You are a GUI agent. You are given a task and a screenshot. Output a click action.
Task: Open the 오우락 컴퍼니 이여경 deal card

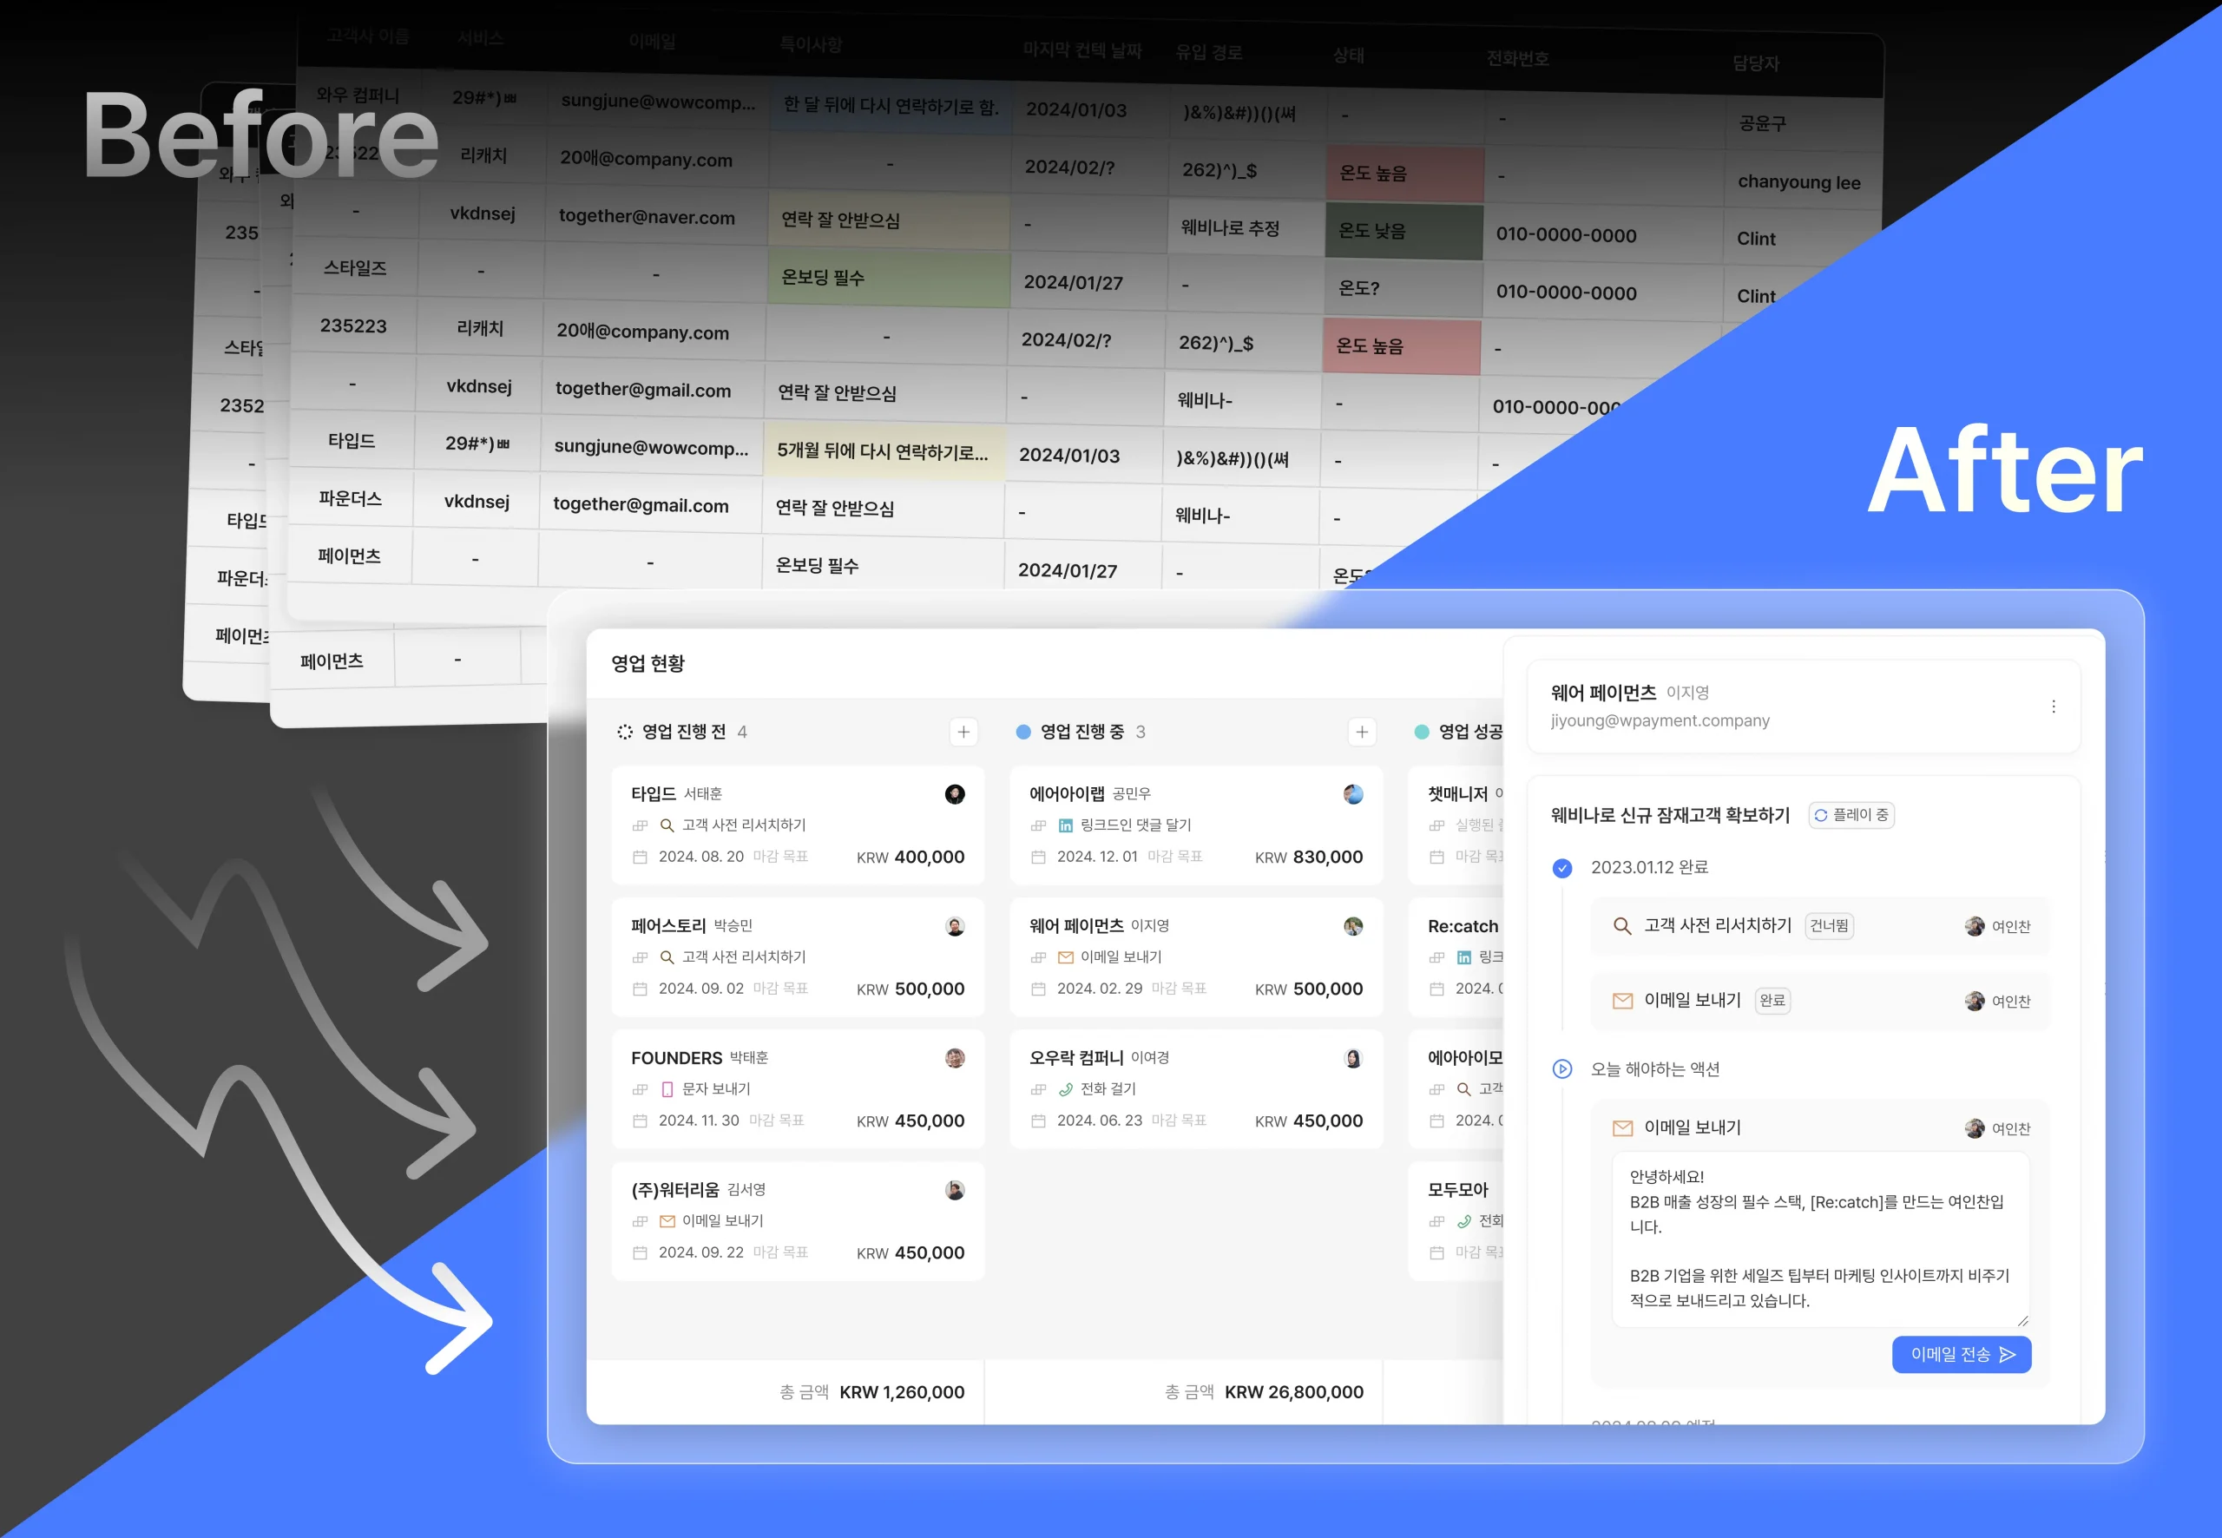(x=1195, y=1089)
